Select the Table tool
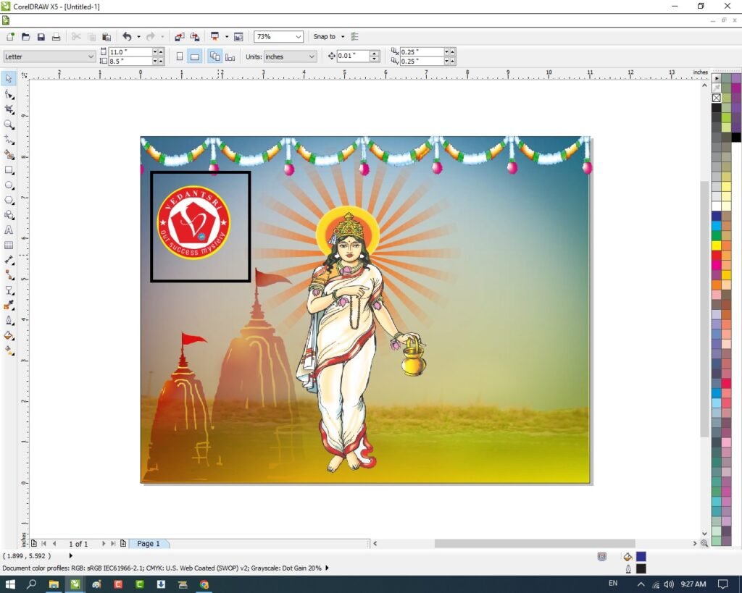 (x=9, y=245)
